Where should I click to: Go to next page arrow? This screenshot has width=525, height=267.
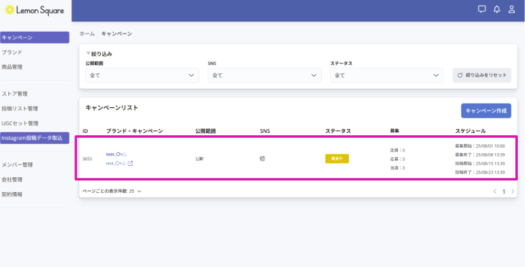pos(512,192)
